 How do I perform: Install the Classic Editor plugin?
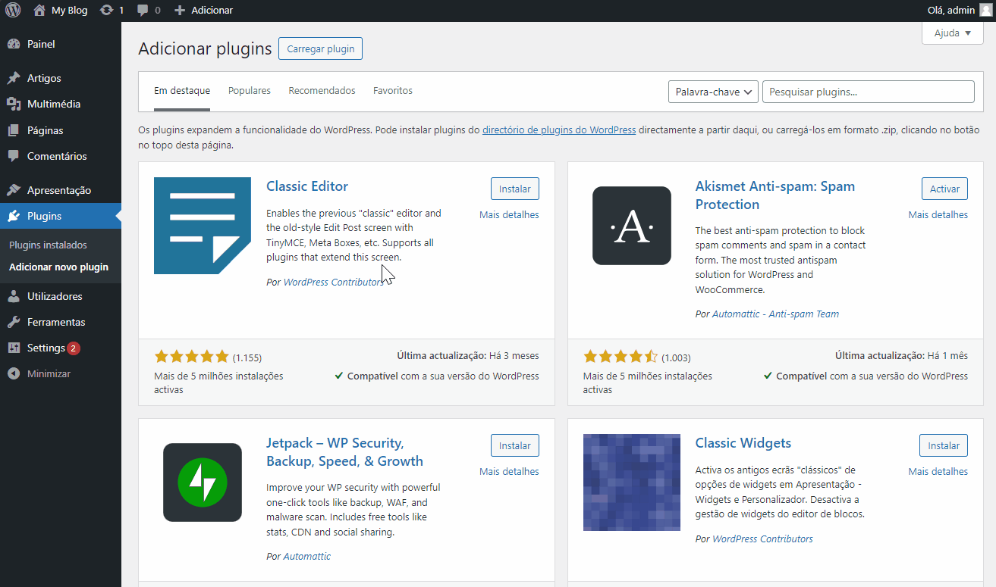pos(515,189)
